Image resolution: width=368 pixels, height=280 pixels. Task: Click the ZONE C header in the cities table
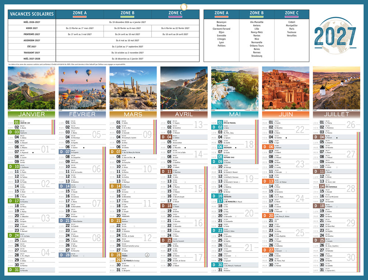[292, 14]
